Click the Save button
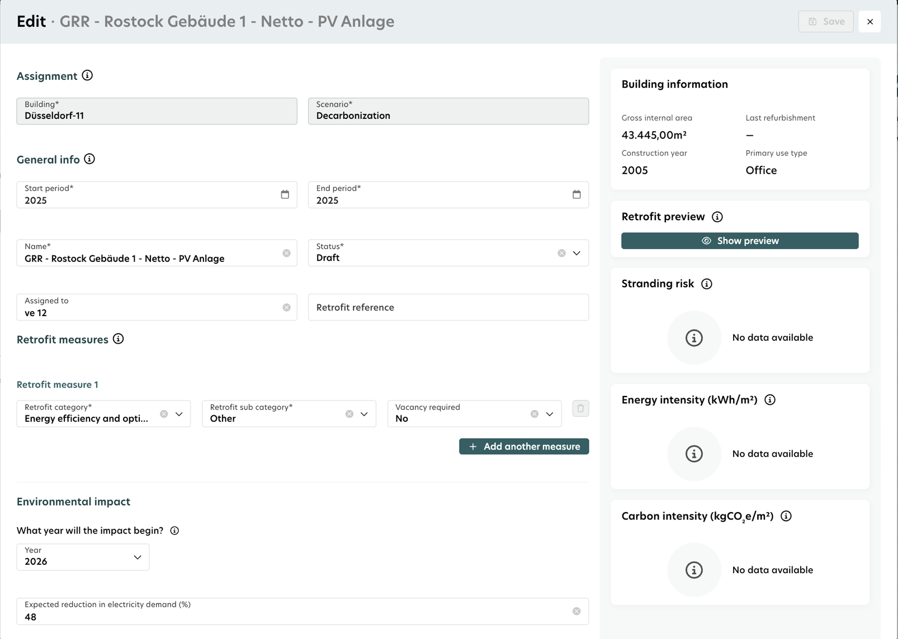Viewport: 898px width, 639px height. click(x=825, y=21)
